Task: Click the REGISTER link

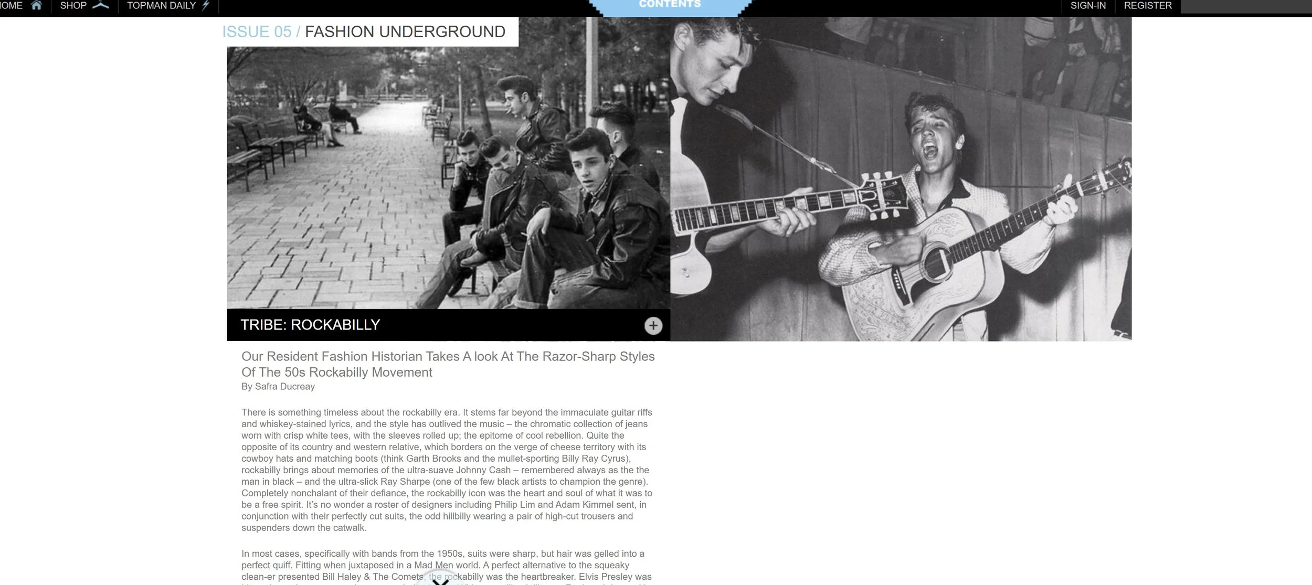Action: pos(1148,6)
